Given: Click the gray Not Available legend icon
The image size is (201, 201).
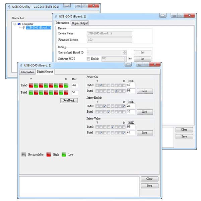Looking at the screenshot, I should pyautogui.click(x=24, y=155).
